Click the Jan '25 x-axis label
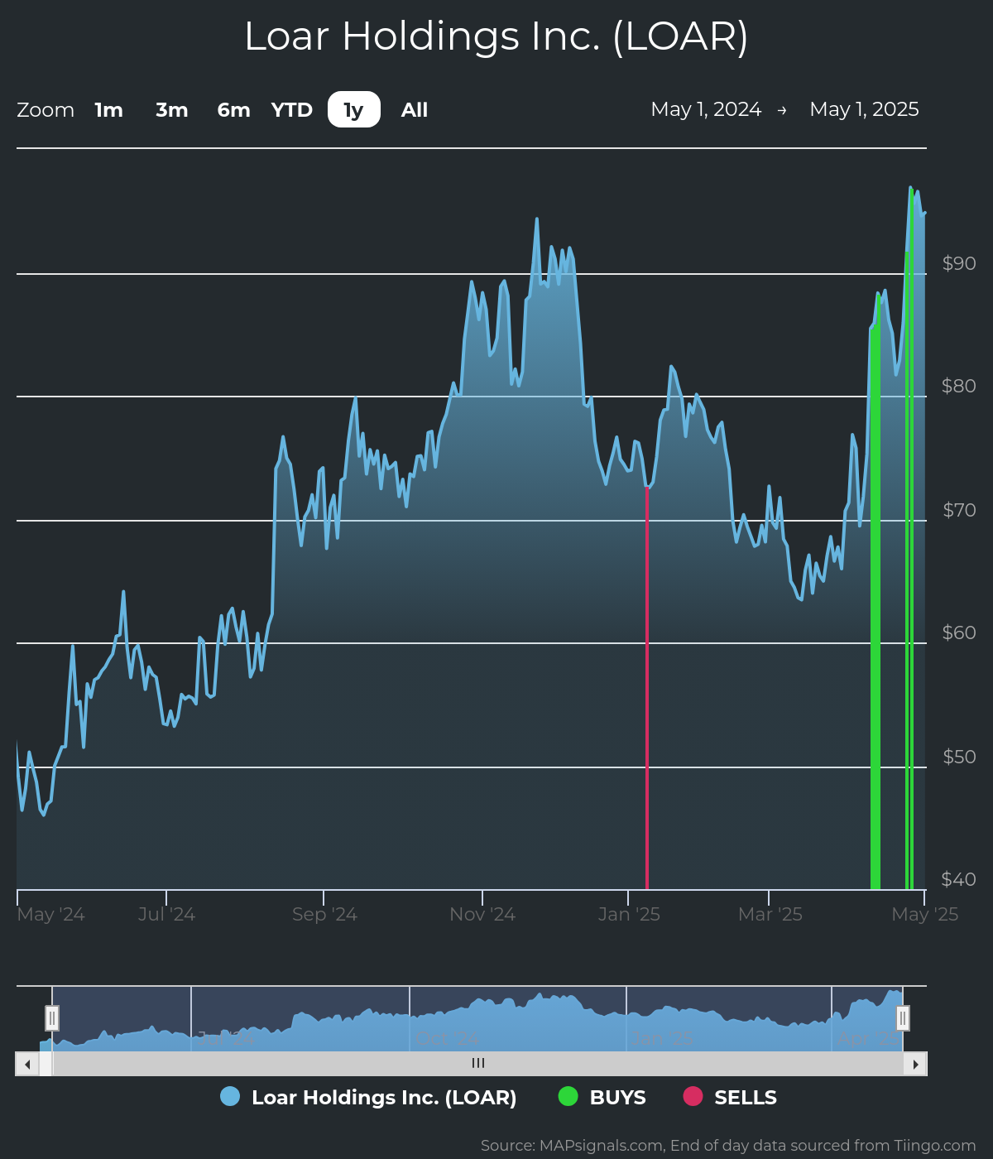Screen dimensions: 993x1159 coord(629,915)
